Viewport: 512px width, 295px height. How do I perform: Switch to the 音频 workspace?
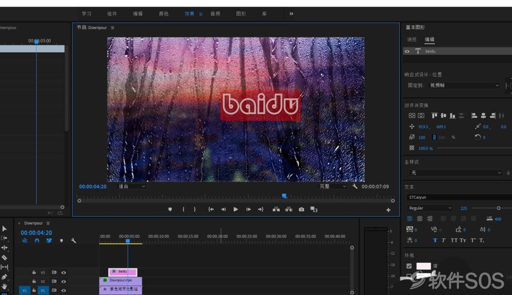tap(215, 14)
